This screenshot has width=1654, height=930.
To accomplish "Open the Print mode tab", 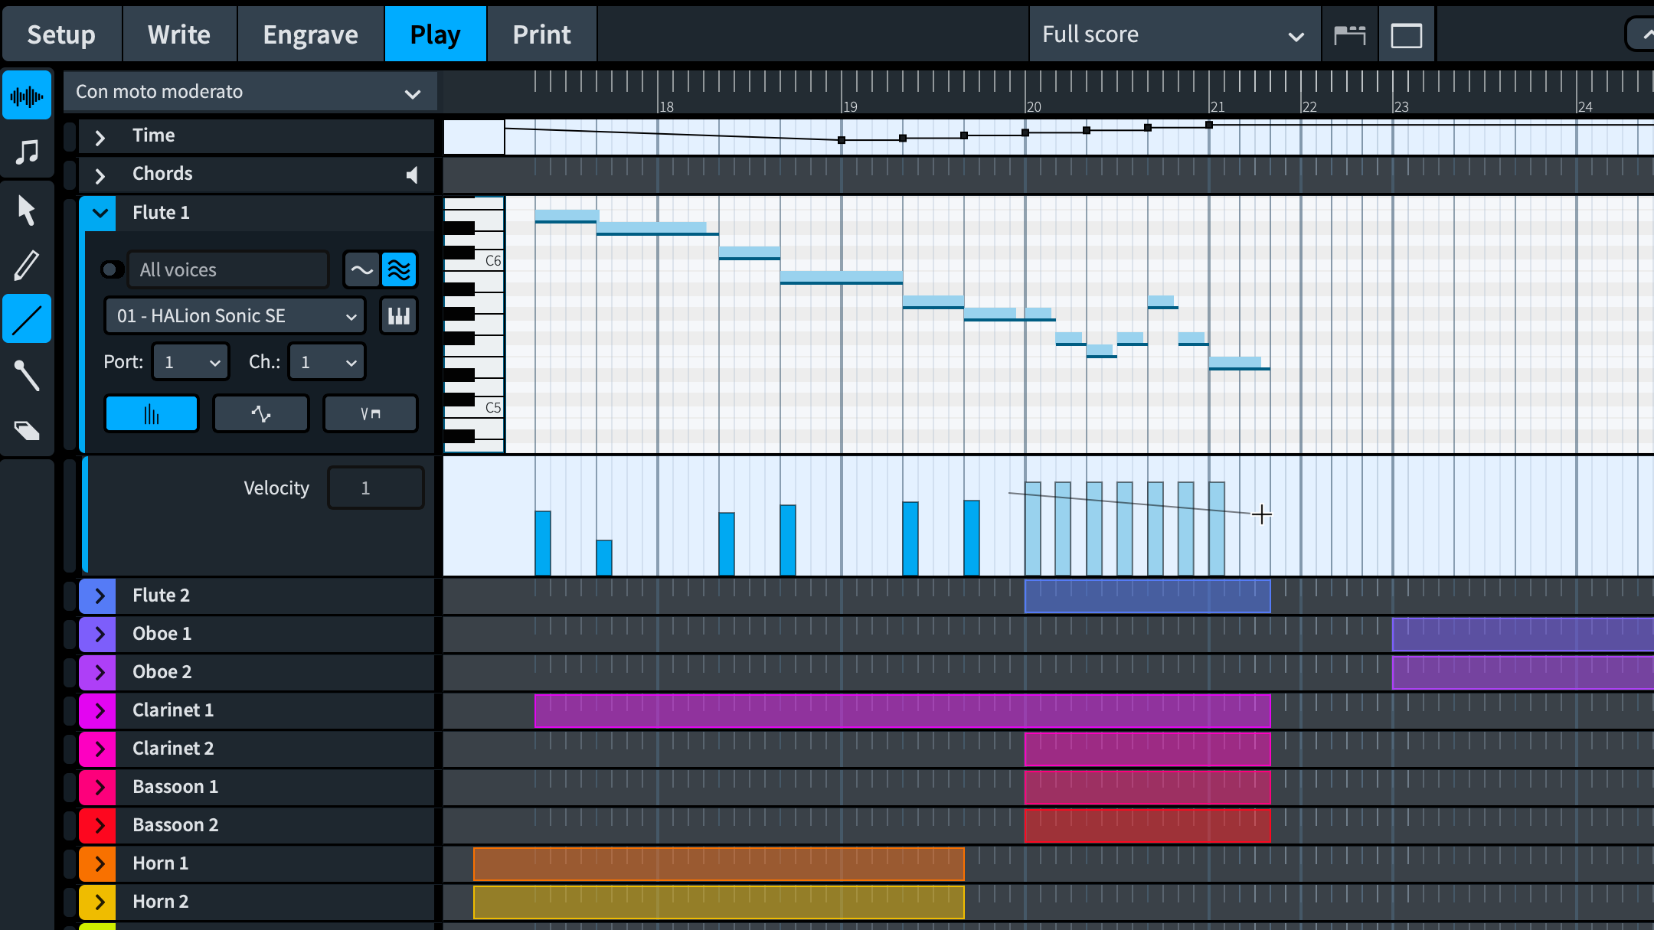I will coord(542,34).
